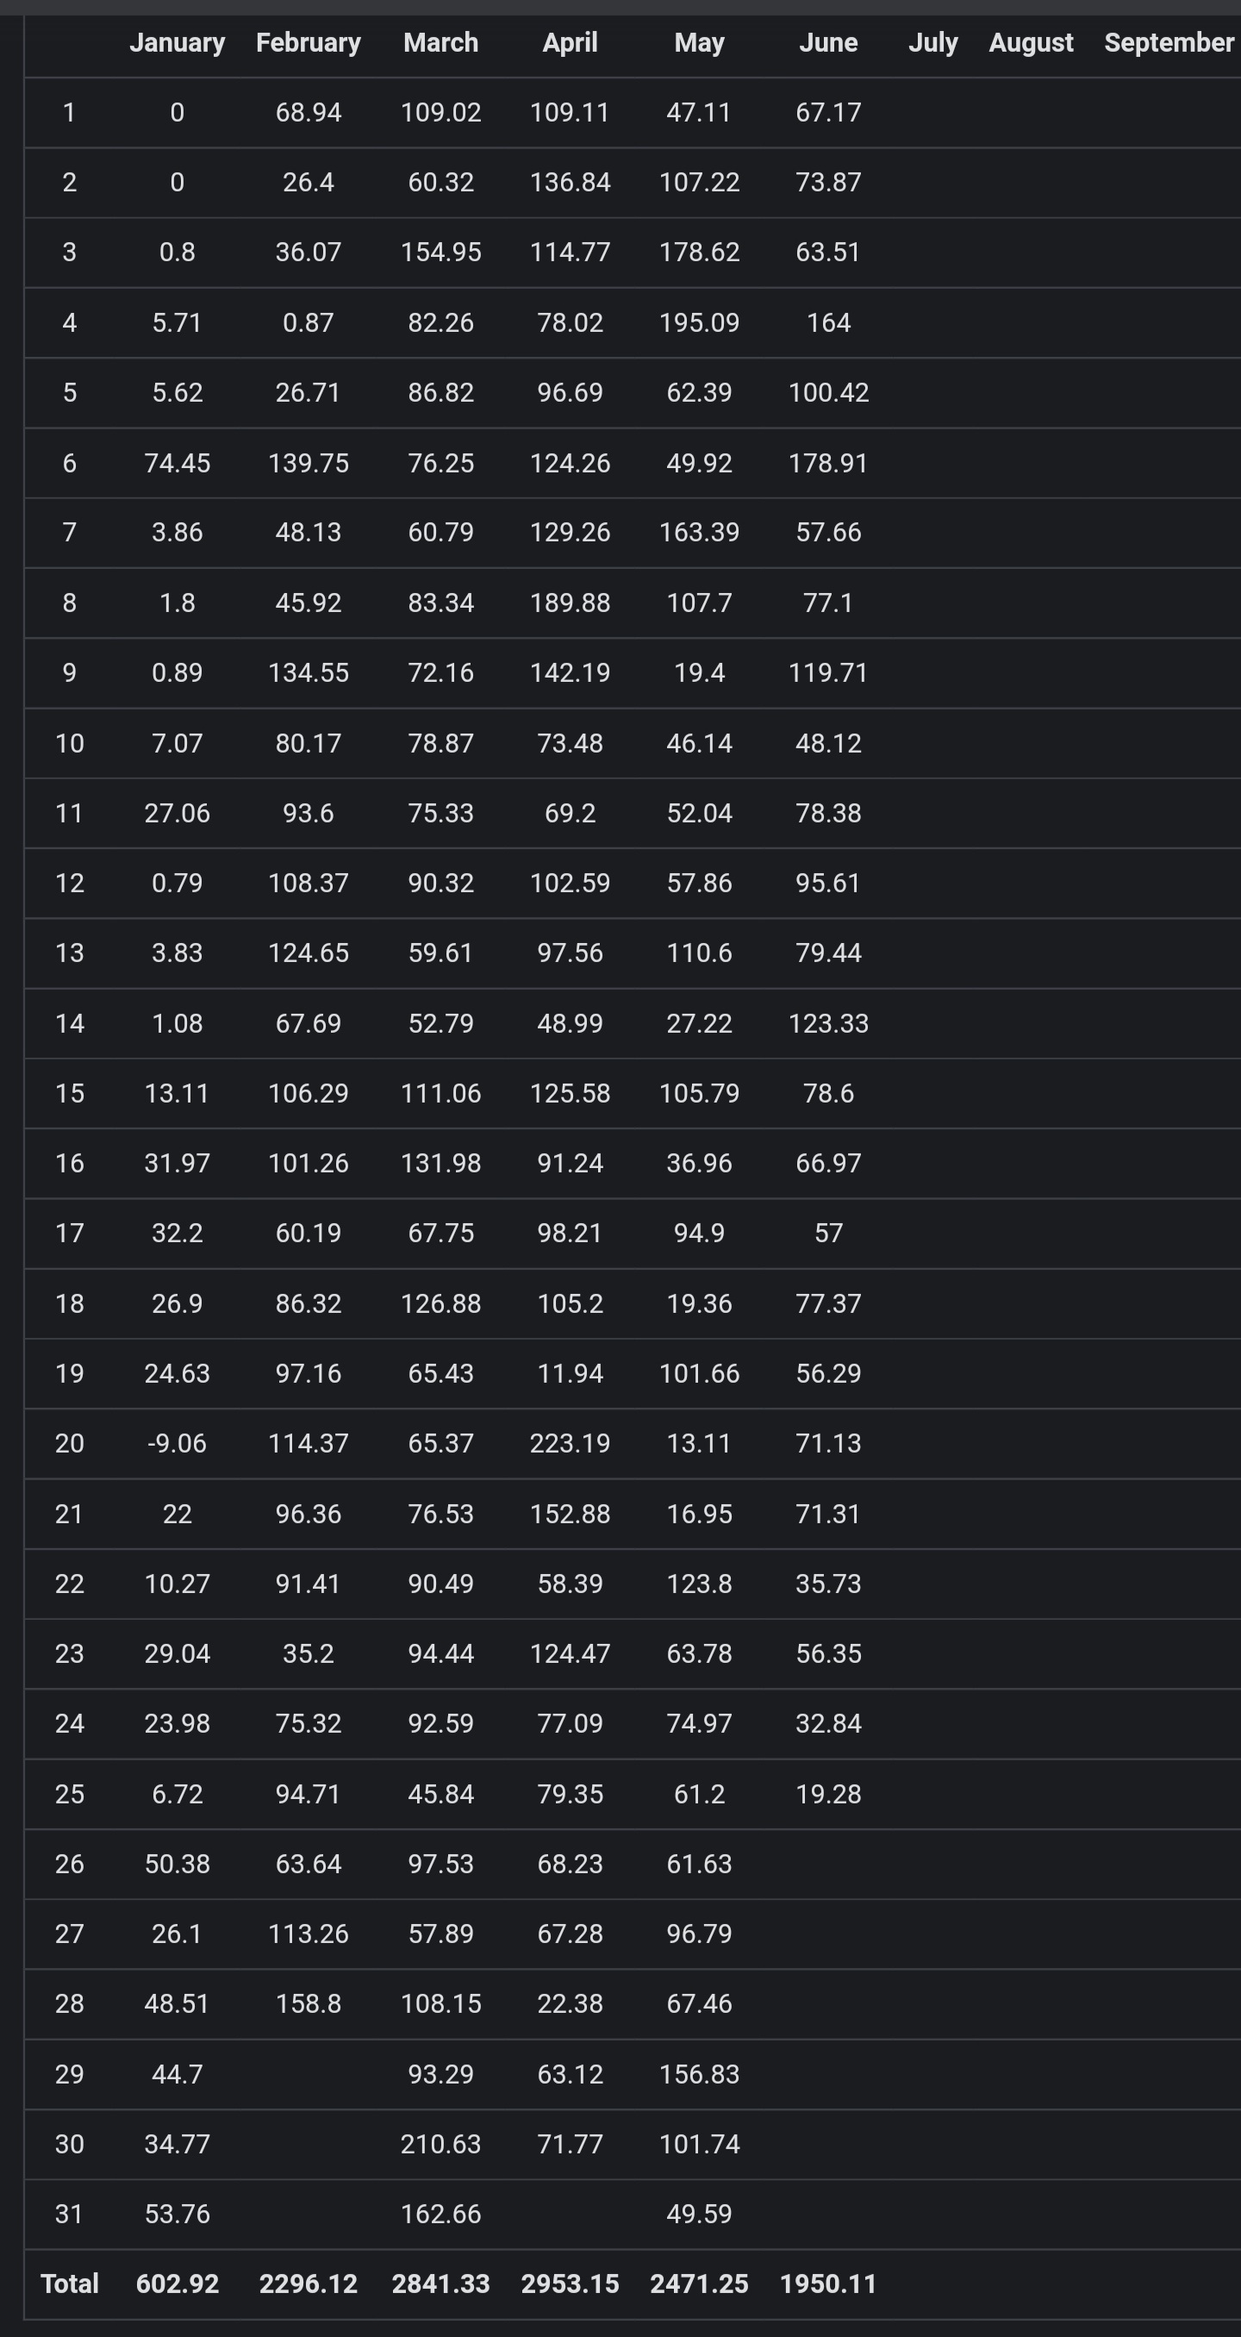Select the June value 178.91
The image size is (1241, 2337).
[828, 463]
